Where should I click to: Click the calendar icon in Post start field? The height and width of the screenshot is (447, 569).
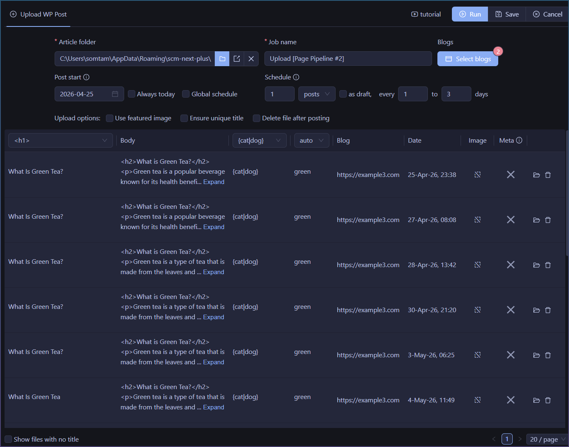point(115,94)
